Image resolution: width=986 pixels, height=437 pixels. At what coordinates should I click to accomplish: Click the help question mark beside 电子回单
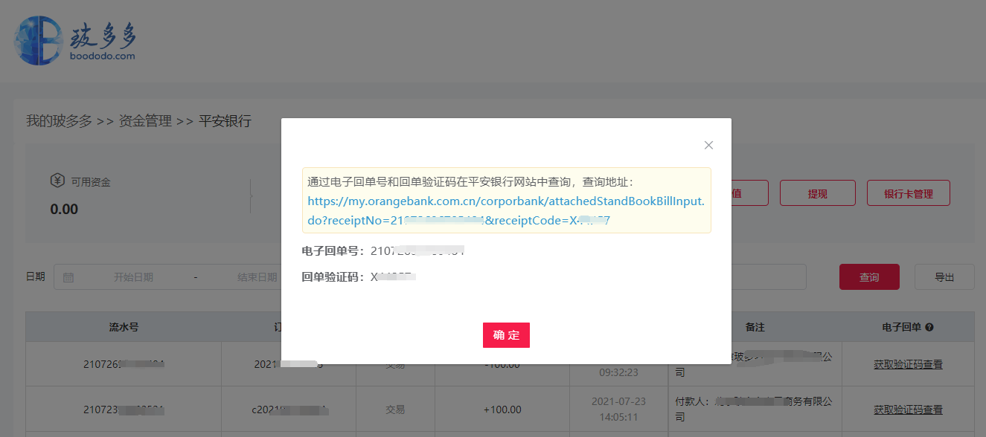click(929, 327)
